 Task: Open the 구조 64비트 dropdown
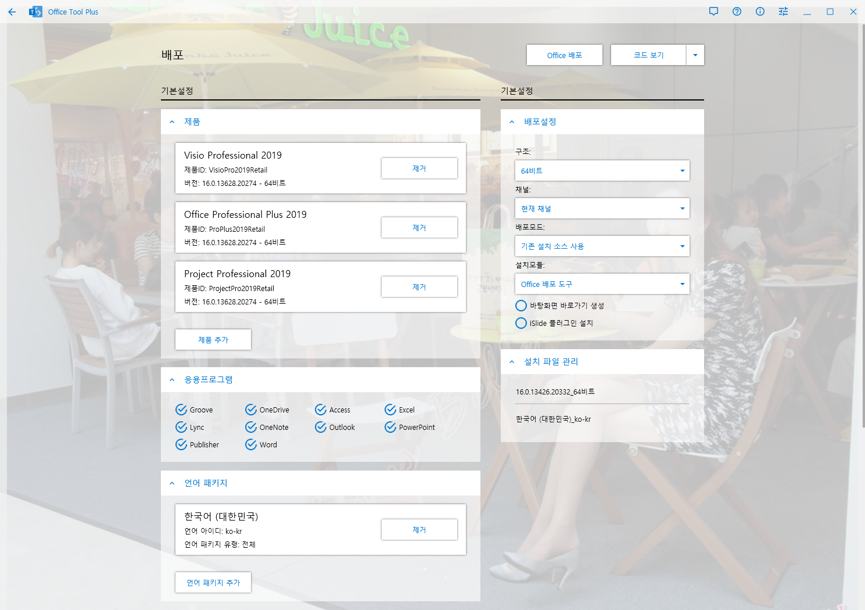[602, 171]
